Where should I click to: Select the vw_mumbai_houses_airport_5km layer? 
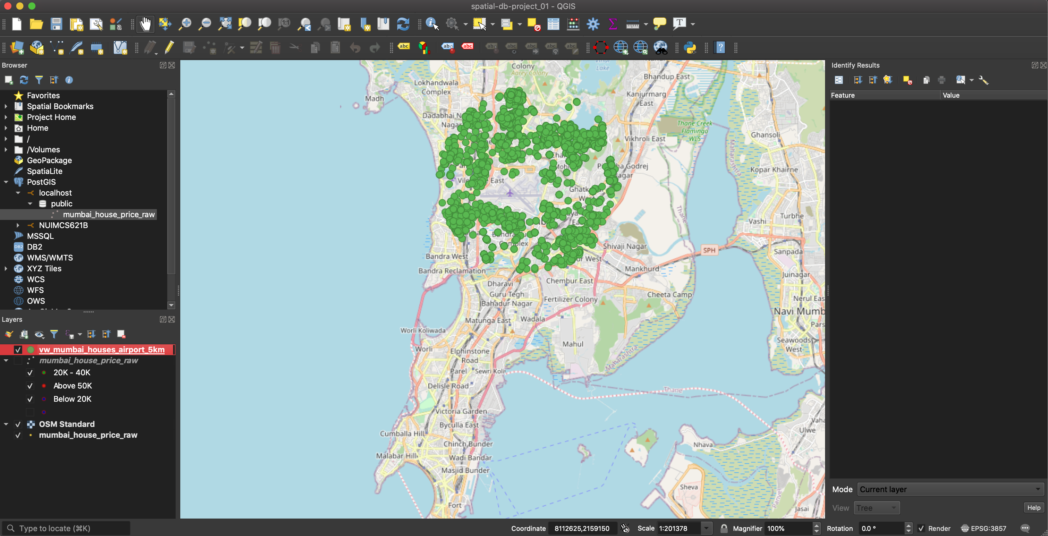click(102, 350)
